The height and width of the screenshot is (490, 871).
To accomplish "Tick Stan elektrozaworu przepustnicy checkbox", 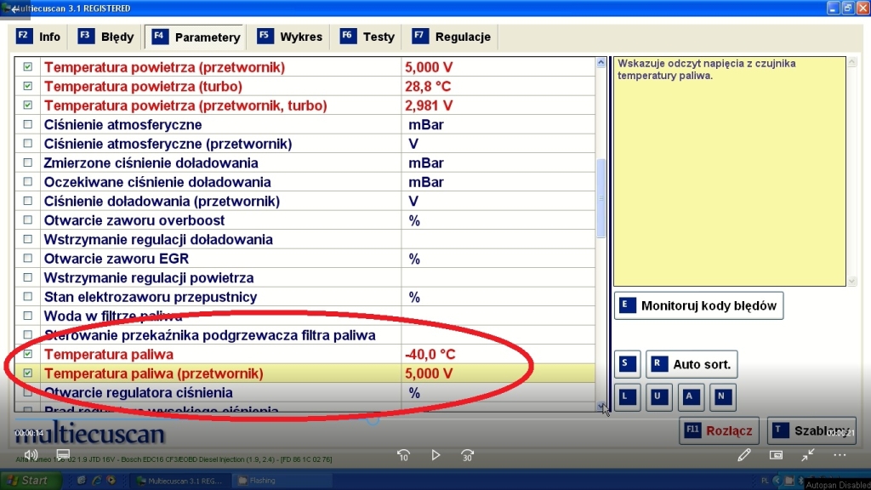I will 28,297.
